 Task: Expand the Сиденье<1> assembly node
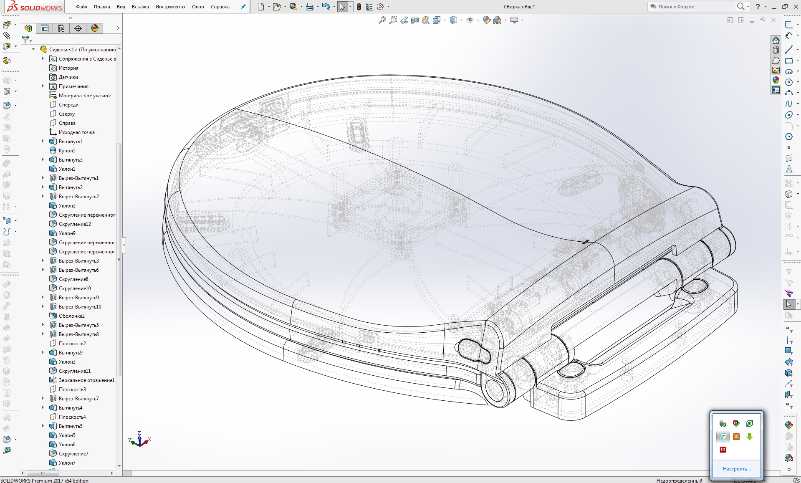[33, 49]
